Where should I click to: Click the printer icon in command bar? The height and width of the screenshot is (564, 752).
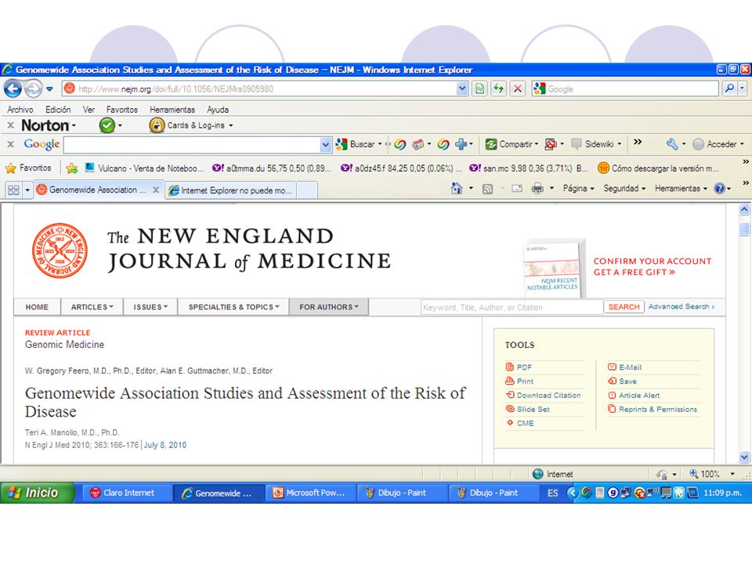[537, 189]
